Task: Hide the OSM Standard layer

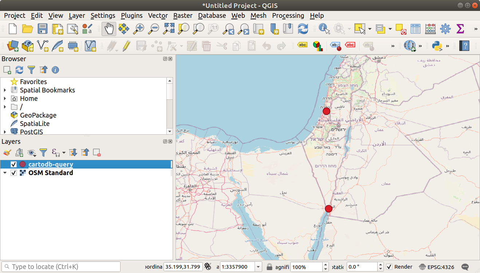Action: tap(13, 173)
